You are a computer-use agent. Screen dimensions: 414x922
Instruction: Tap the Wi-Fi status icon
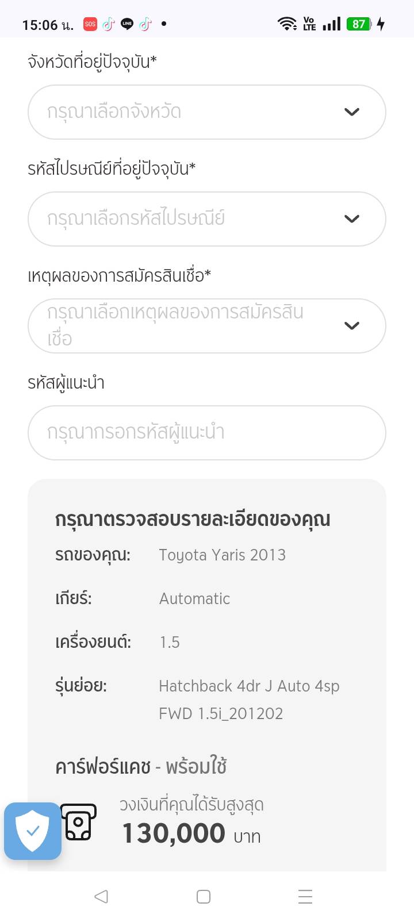[x=287, y=24]
